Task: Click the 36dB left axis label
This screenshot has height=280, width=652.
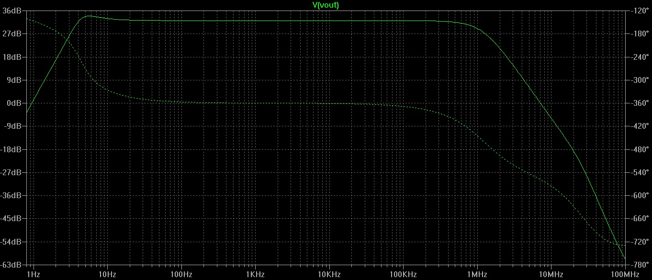Action: tap(12, 11)
